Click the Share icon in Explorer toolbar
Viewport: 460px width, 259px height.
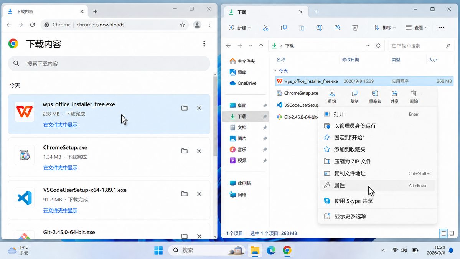pyautogui.click(x=337, y=28)
